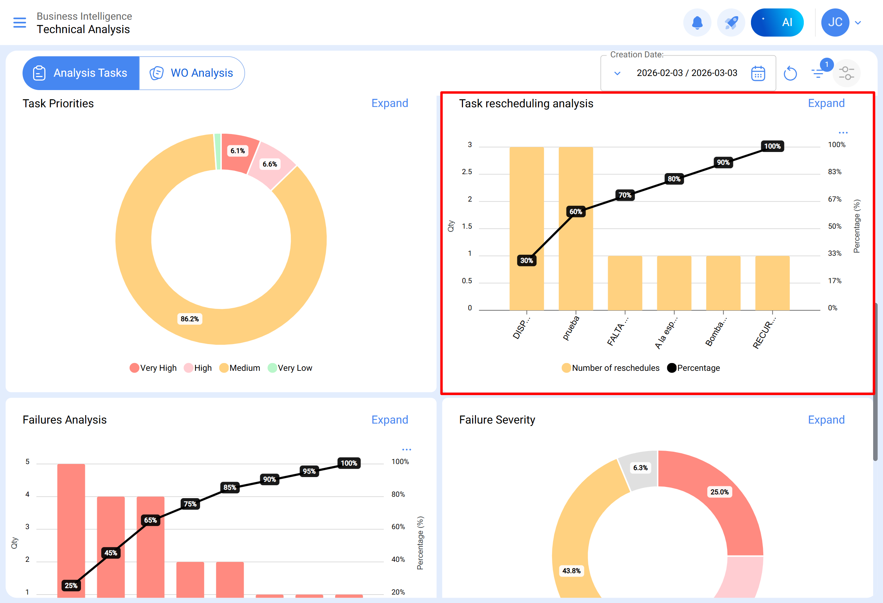883x603 pixels.
Task: Expand the Task Priorities chart
Action: point(389,103)
